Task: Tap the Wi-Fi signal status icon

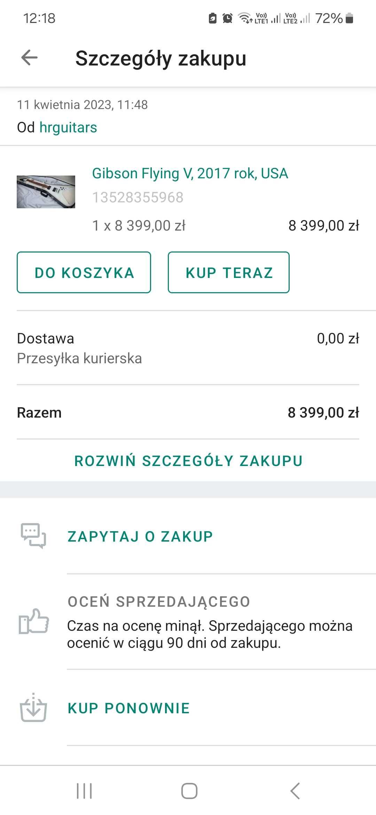Action: pos(244,18)
